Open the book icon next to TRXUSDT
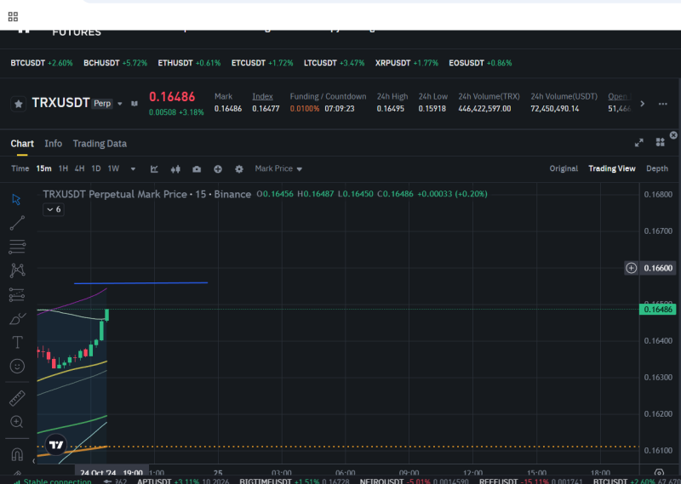The height and width of the screenshot is (484, 681). (134, 104)
